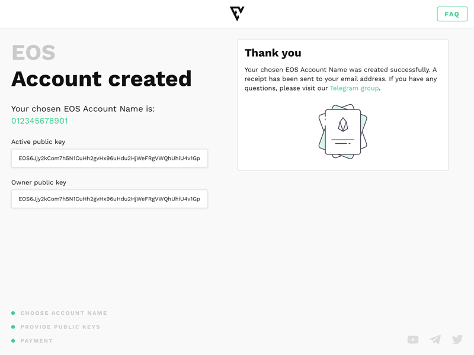The image size is (474, 355).
Task: Click the green dot beside CHOOSE ACCOUNT NAME
Action: [14, 313]
